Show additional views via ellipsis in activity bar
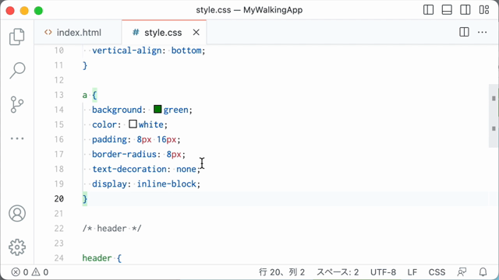Image resolution: width=499 pixels, height=280 pixels. pos(17,138)
